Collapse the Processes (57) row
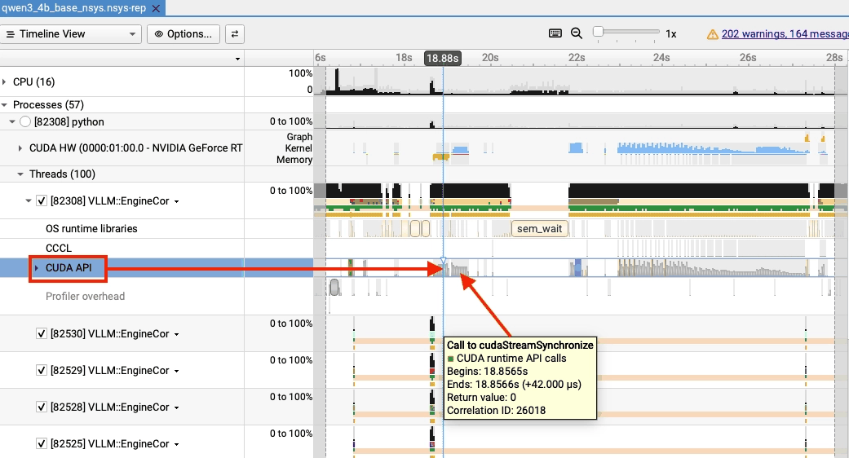 4,105
